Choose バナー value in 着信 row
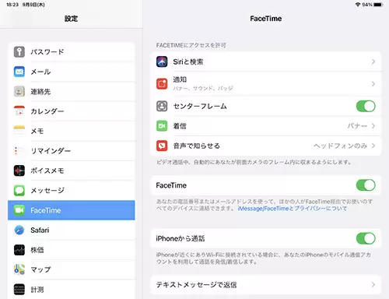This screenshot has height=299, width=389. pos(357,126)
